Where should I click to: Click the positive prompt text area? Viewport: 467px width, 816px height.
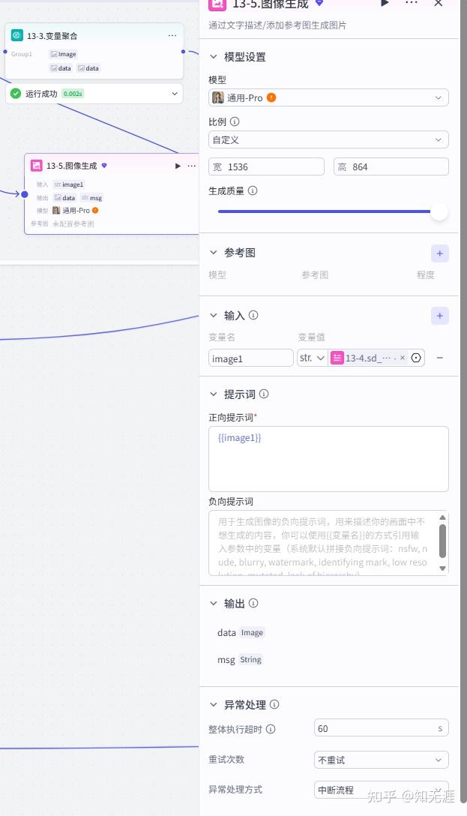coord(328,458)
